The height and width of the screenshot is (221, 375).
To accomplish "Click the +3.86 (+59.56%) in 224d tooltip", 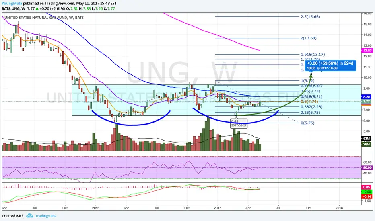I will click(330, 65).
